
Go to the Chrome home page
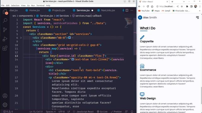point(152,6)
